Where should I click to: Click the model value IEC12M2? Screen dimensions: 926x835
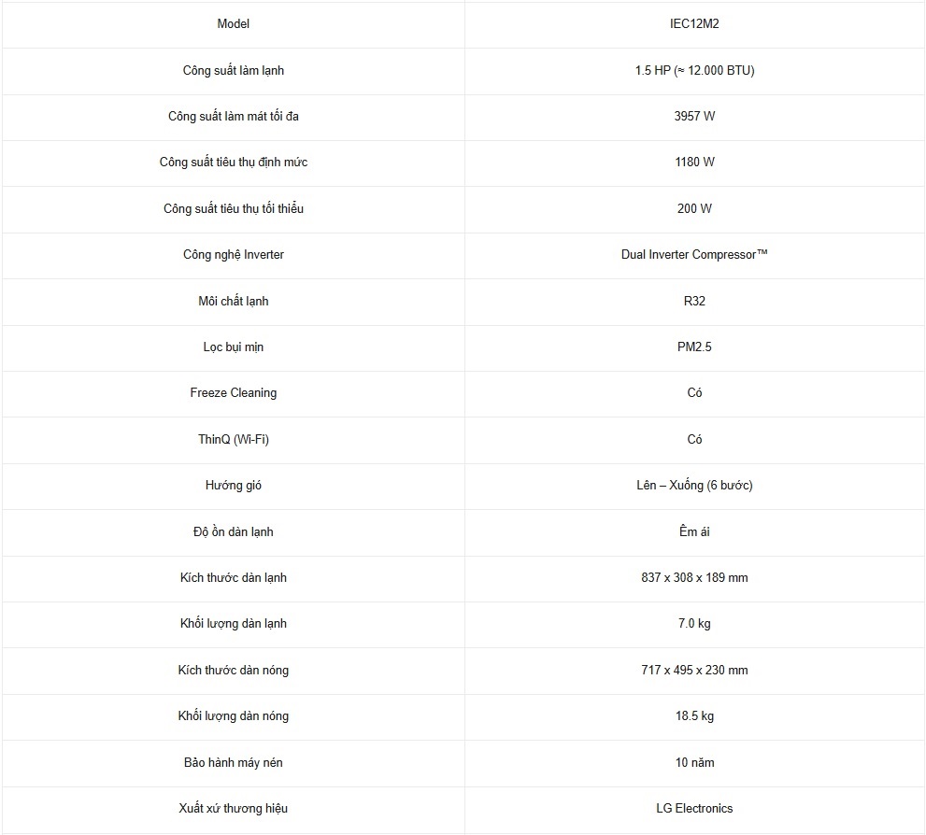pyautogui.click(x=694, y=23)
